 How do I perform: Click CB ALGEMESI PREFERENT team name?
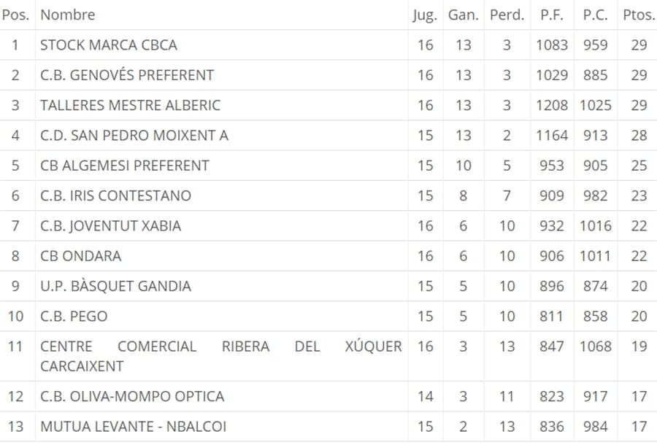point(124,166)
